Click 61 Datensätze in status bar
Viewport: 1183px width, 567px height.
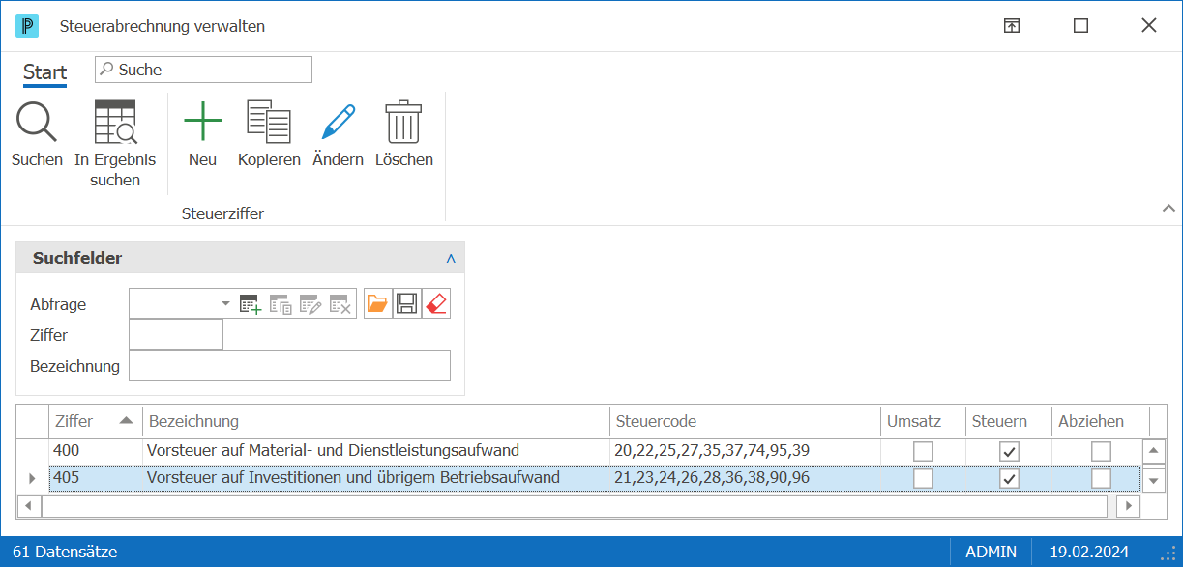click(65, 552)
